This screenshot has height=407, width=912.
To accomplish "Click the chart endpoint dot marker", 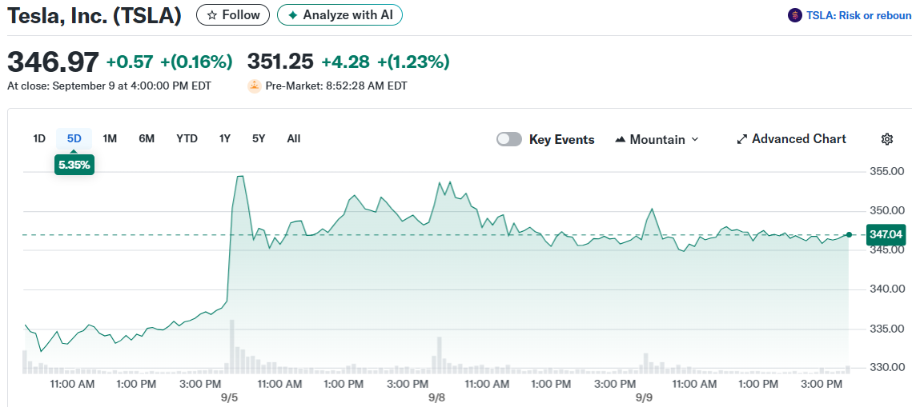I will point(850,234).
